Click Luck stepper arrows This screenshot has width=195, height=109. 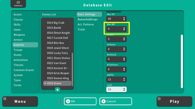click(x=124, y=90)
